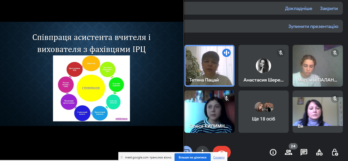The image size is (348, 161).
Task: Click muted mic icon on Анастасия Шере... tile
Action: 281,53
